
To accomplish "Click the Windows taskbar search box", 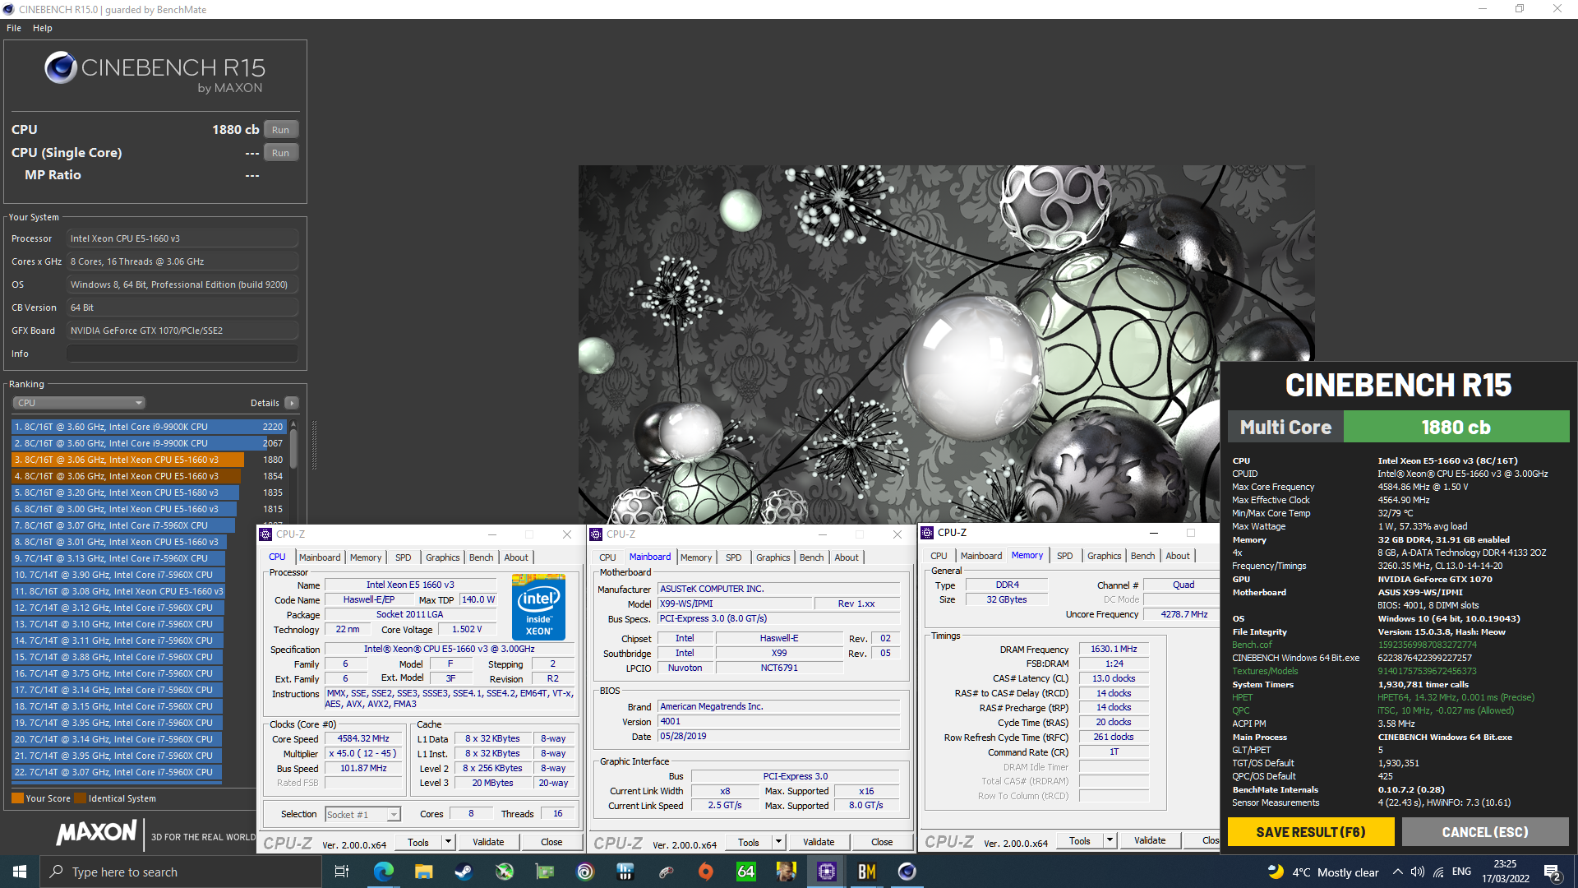I will click(x=181, y=872).
